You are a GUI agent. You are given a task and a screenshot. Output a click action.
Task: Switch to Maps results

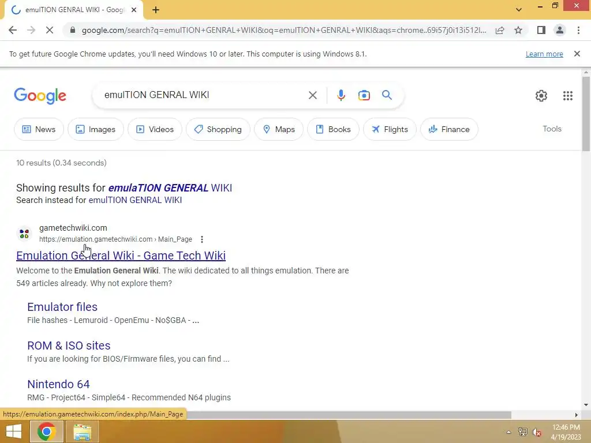(x=279, y=129)
